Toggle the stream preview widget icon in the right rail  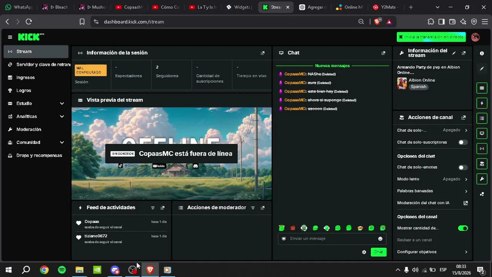(482, 88)
